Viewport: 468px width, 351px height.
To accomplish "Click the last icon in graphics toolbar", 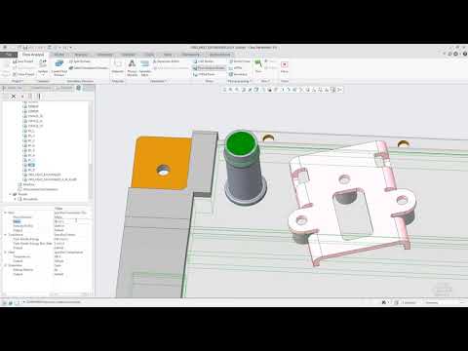I will point(339,90).
